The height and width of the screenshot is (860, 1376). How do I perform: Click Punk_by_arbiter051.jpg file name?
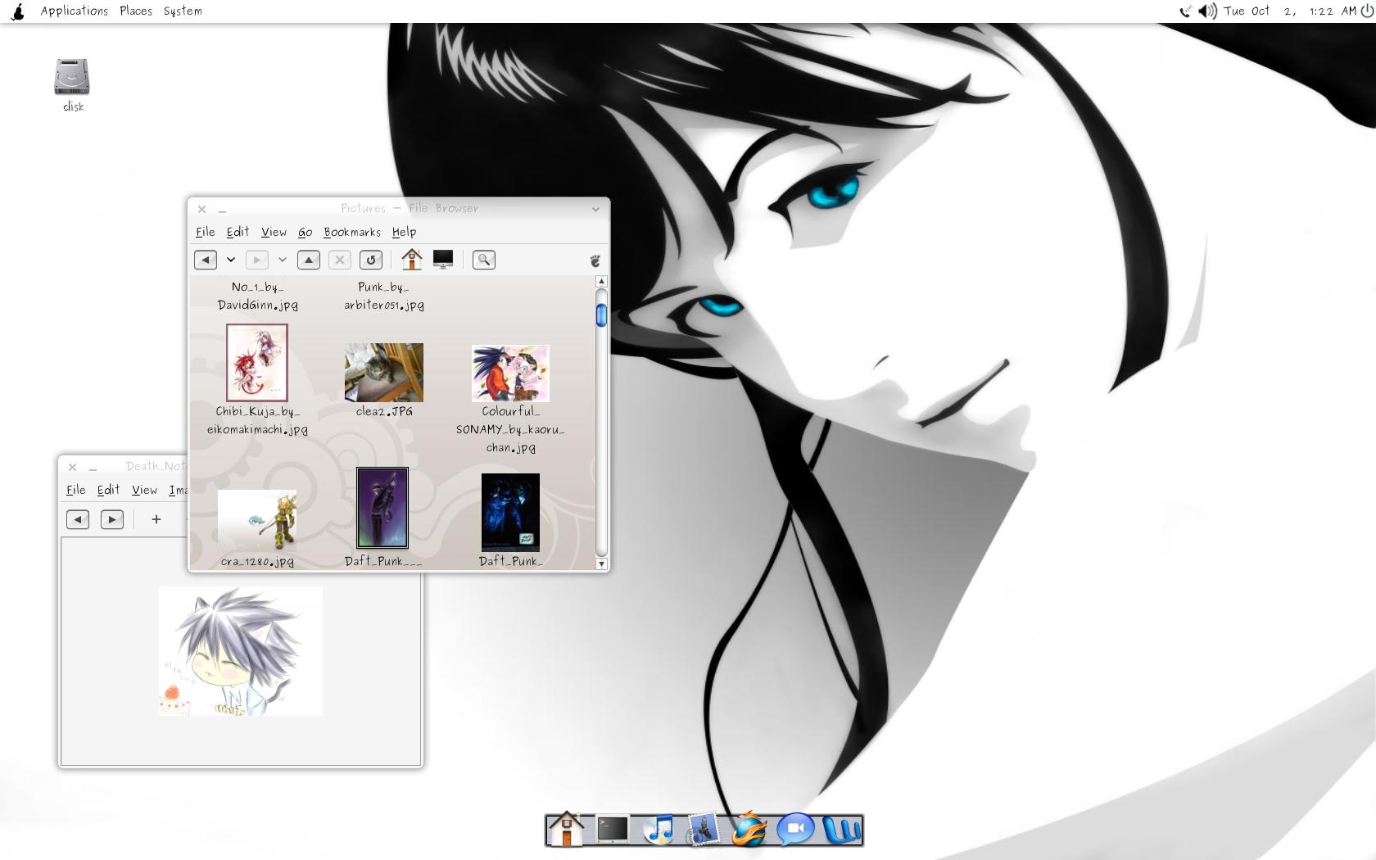(384, 296)
